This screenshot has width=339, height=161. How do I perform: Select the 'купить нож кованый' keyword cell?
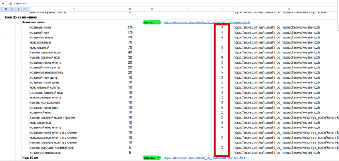click(74, 102)
